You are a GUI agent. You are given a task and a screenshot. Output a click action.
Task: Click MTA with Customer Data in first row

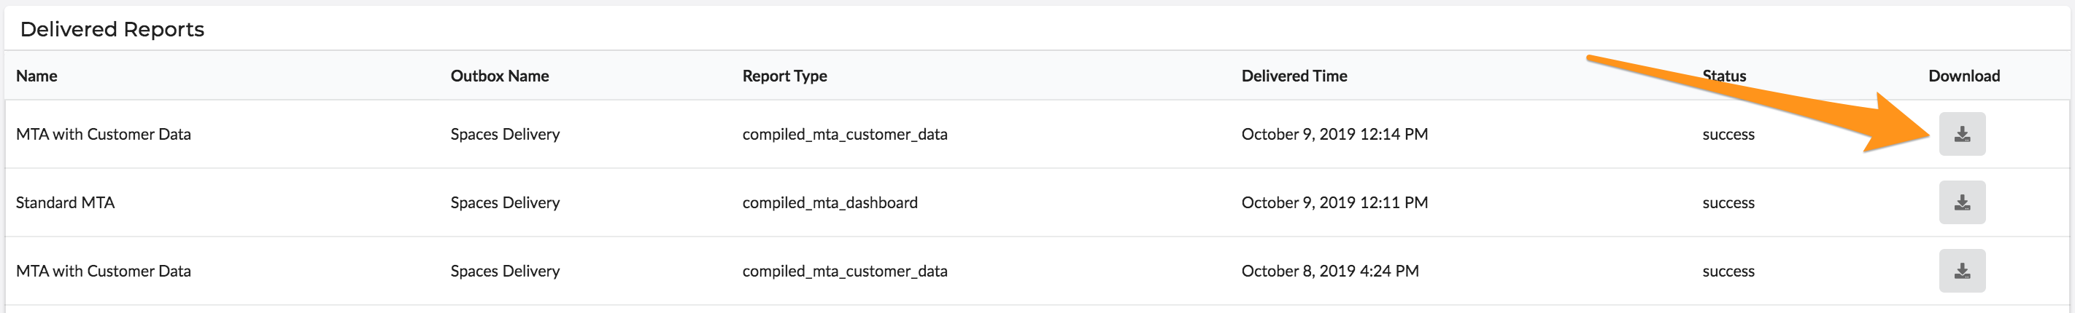[103, 133]
